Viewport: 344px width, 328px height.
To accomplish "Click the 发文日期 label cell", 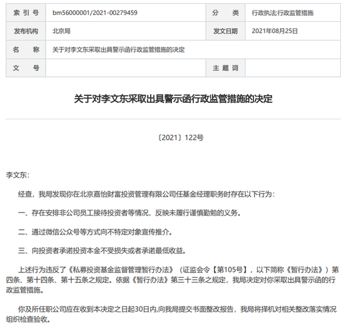I will 225,31.
